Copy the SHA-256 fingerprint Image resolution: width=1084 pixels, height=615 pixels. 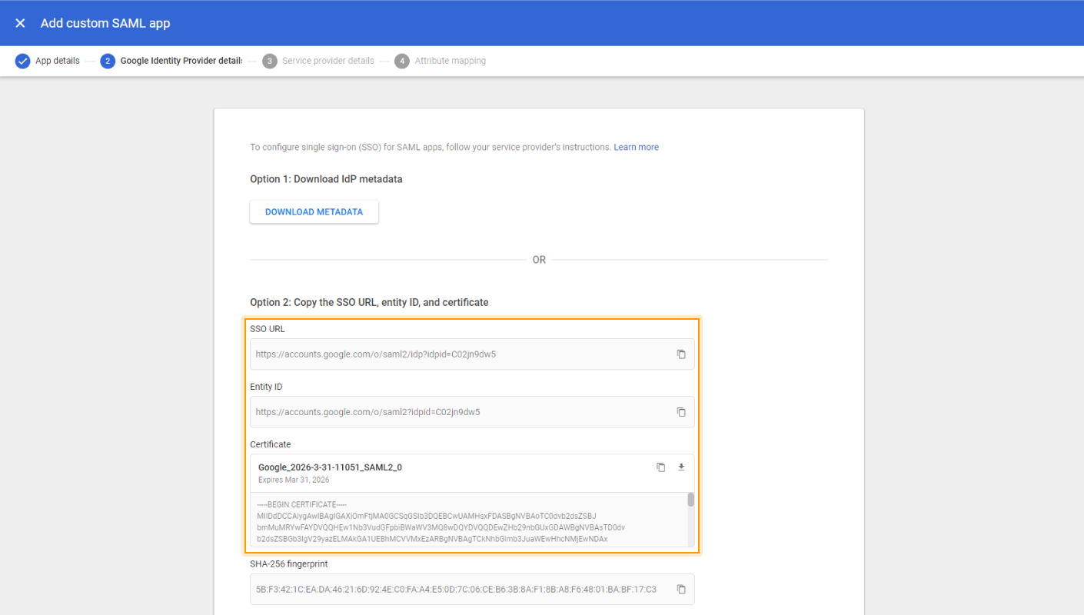681,589
